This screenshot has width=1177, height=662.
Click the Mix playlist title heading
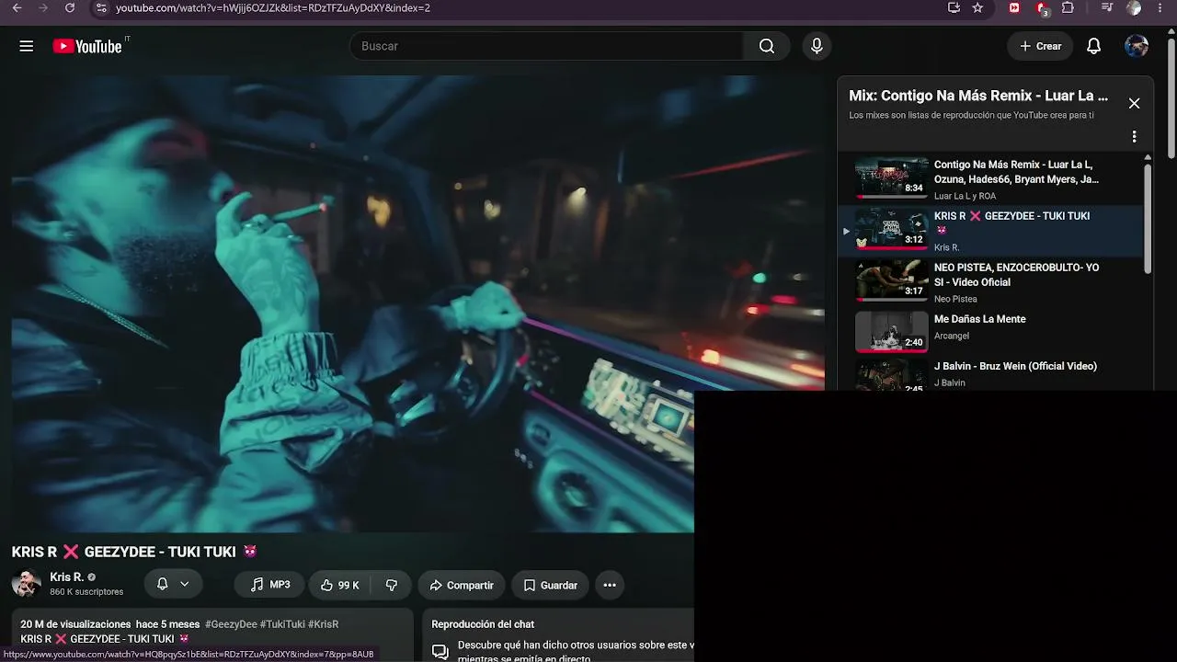pos(978,96)
